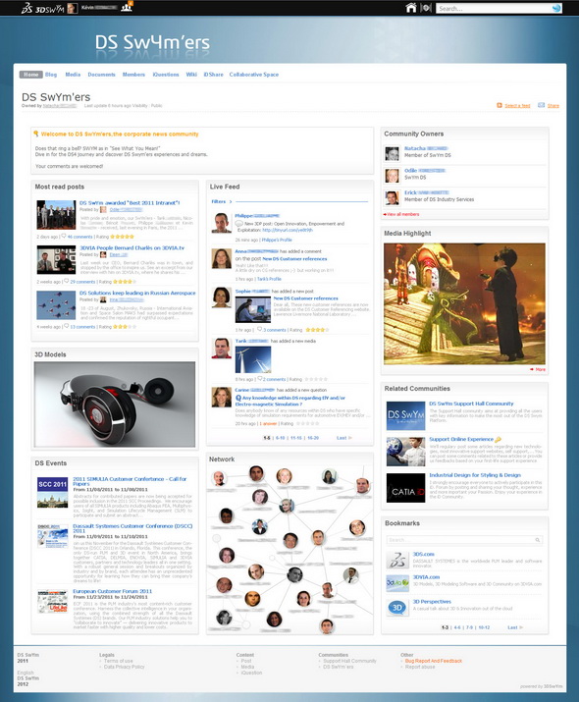Open 'New DS Customer references' post by Sophie
579x702 pixels.
pos(305,298)
